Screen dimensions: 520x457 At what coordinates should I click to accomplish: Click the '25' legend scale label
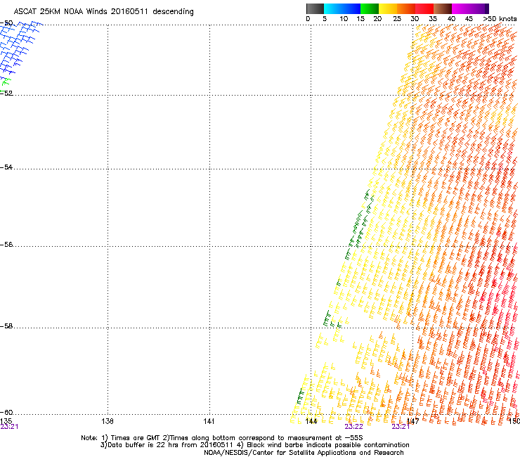click(x=397, y=19)
